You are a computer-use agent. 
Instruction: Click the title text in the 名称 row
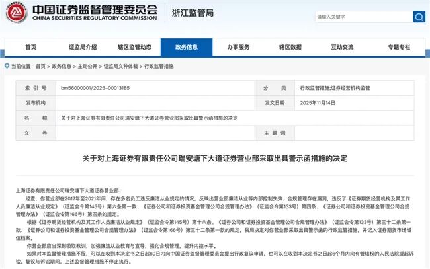[150, 118]
